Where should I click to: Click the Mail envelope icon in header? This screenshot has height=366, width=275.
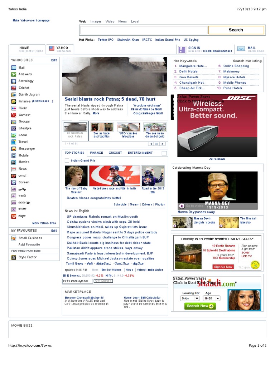(x=241, y=49)
